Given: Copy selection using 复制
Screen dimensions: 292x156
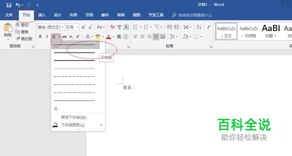Looking at the screenshot, I should coord(22,32).
